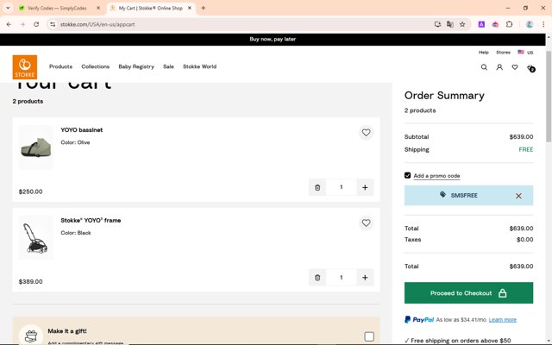Open Chrome three-dot menu
Screen dimensions: 552x345
coord(543,24)
